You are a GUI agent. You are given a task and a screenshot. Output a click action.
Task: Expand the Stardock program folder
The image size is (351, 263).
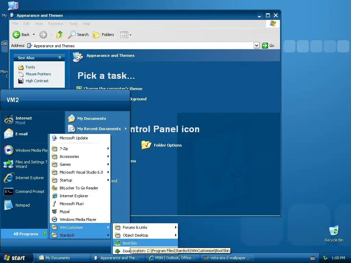point(80,235)
